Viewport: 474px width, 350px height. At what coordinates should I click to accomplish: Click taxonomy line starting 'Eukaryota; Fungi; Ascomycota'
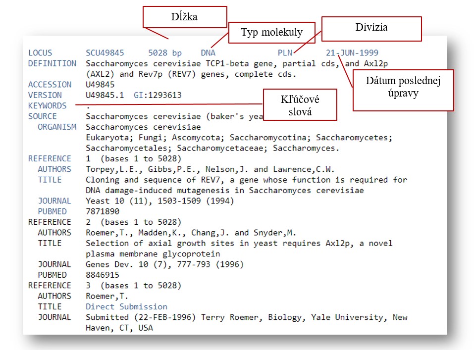point(239,138)
